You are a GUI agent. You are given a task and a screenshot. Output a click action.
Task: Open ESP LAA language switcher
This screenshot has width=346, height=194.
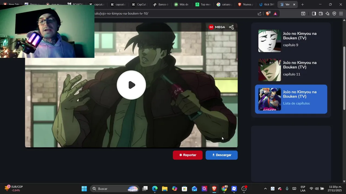(x=303, y=189)
